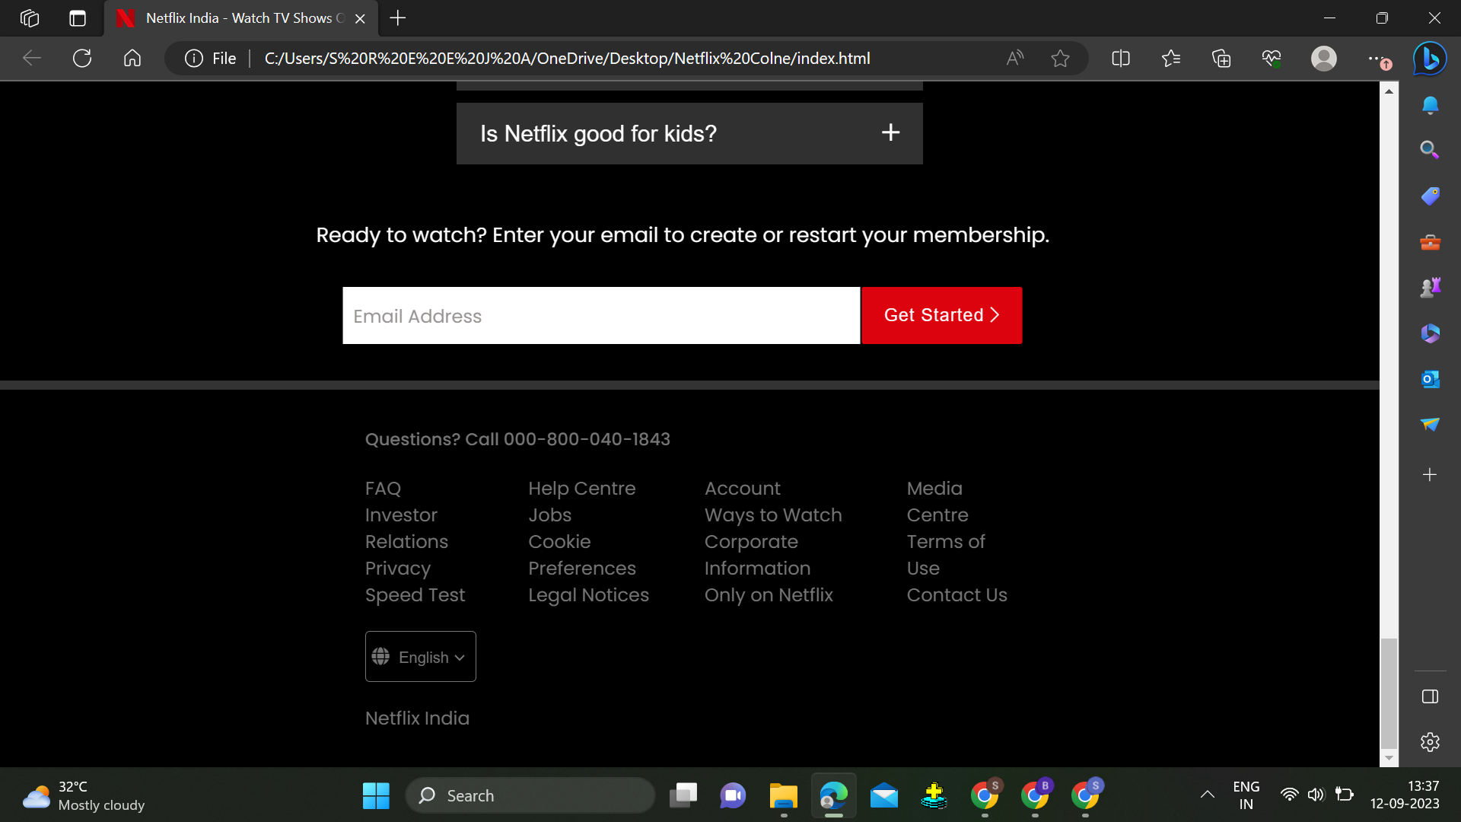Launch Edge from the taskbar
Viewport: 1461px width, 822px height.
(x=833, y=795)
